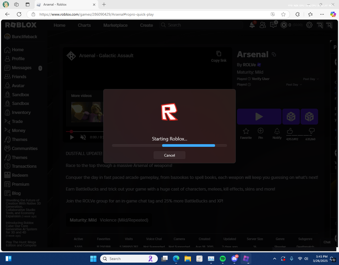Open the browser Extensions puzzle icon
Image resolution: width=339 pixels, height=265 pixels.
pyautogui.click(x=297, y=14)
